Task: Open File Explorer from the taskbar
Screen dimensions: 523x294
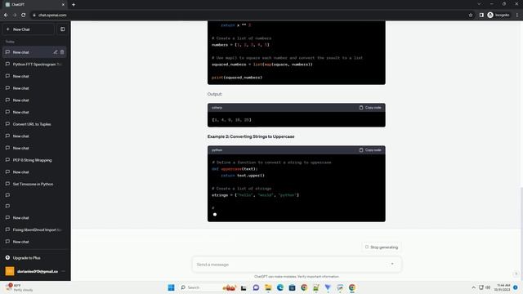Action: coord(268,287)
